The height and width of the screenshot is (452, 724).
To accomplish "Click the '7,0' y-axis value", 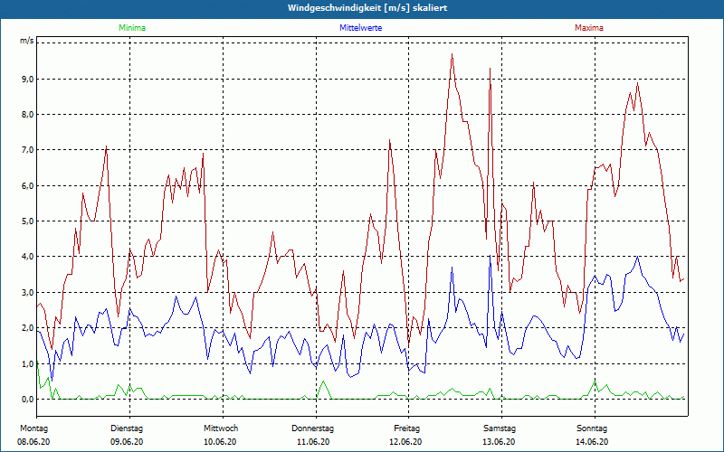I will point(27,150).
